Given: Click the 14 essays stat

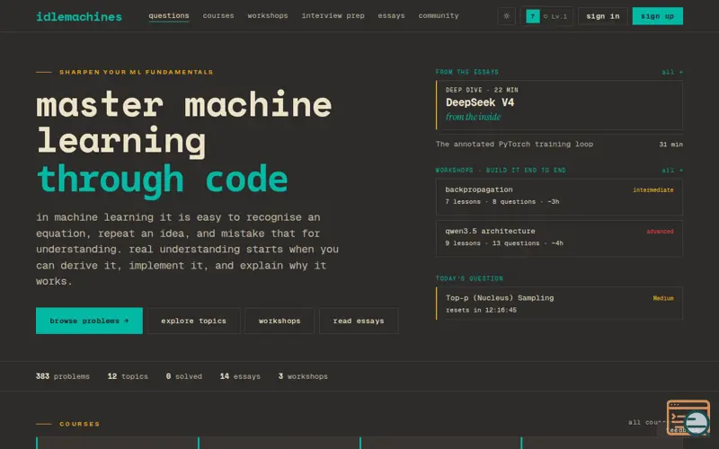Looking at the screenshot, I should 240,376.
